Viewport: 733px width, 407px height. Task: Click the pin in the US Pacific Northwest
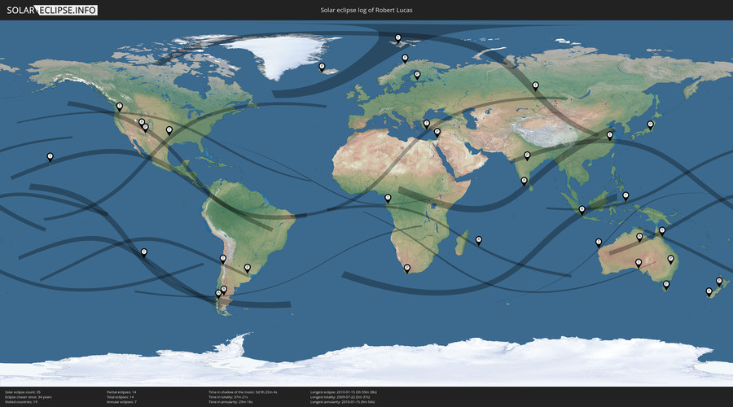tap(120, 106)
